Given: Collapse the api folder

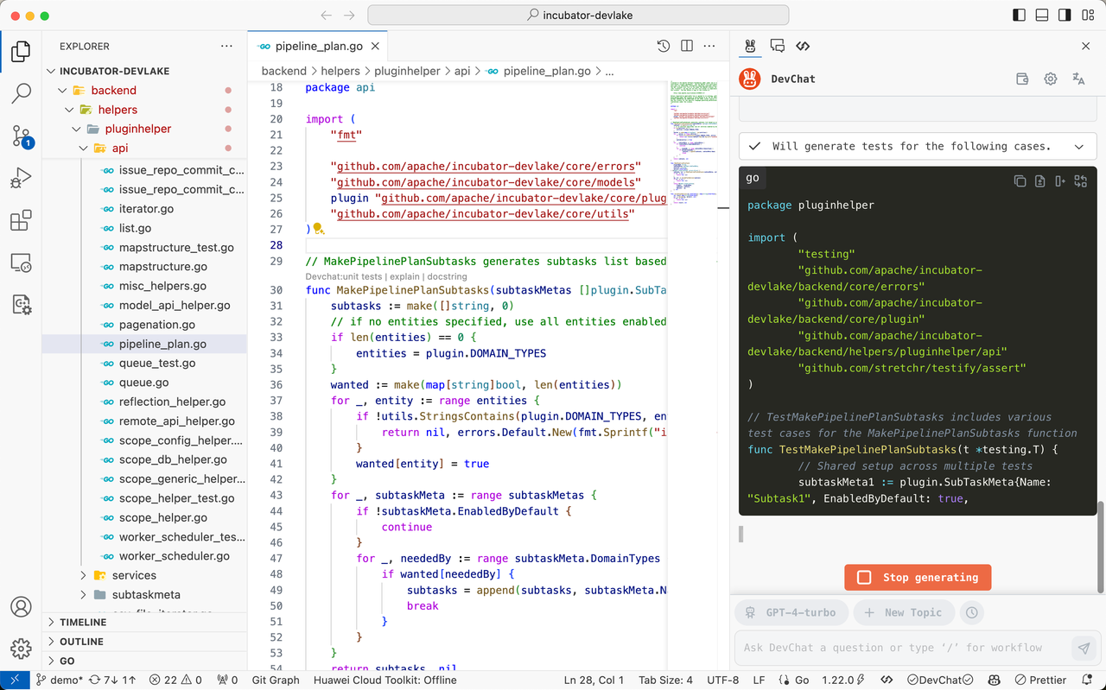Looking at the screenshot, I should click(x=84, y=149).
